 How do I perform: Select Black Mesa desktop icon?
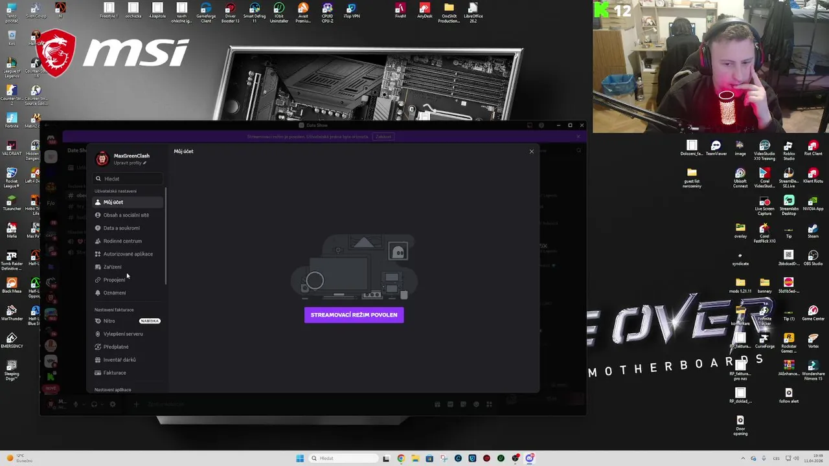(12, 285)
